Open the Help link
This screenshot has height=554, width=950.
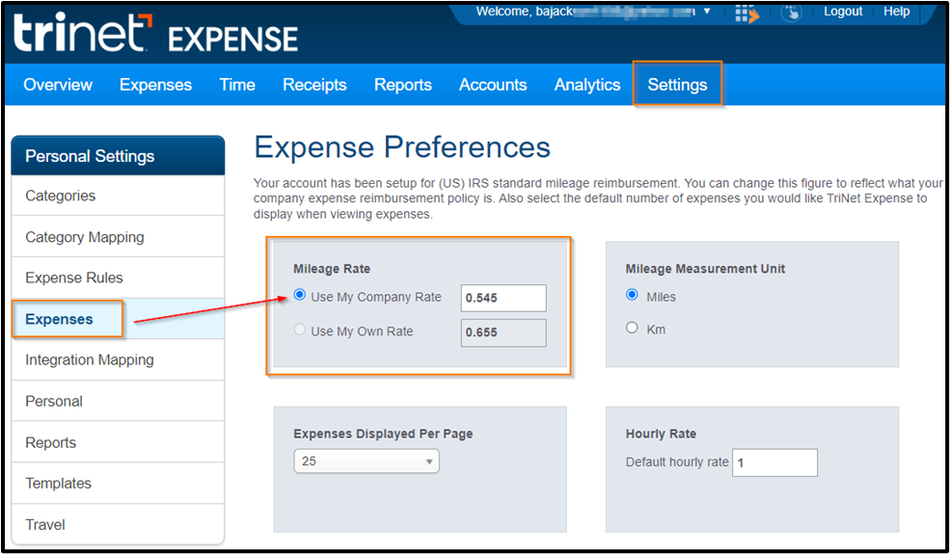[896, 12]
